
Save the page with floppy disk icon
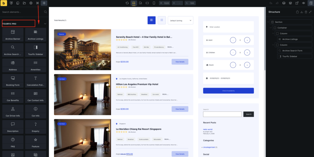pos(311,3)
